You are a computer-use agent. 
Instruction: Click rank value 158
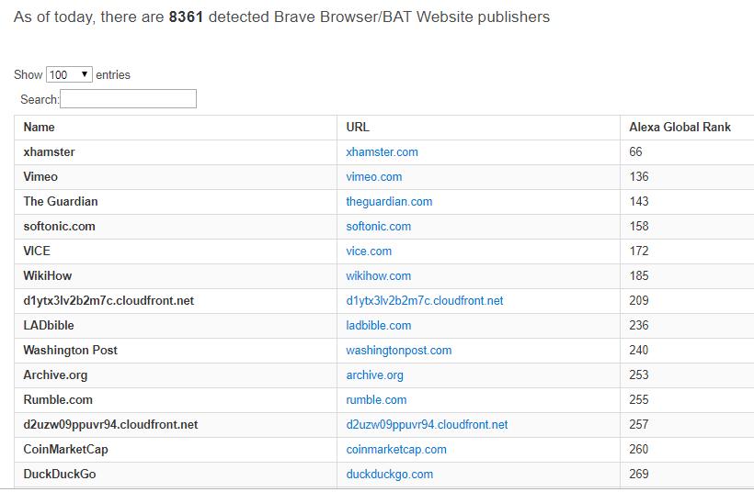(x=639, y=227)
